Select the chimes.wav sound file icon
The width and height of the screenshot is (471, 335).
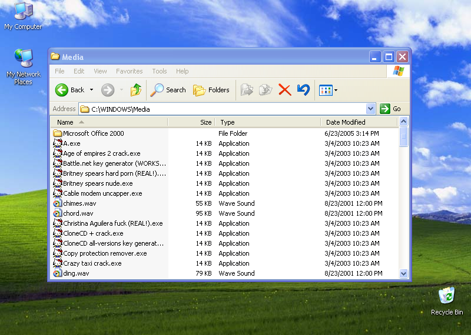pyautogui.click(x=57, y=203)
